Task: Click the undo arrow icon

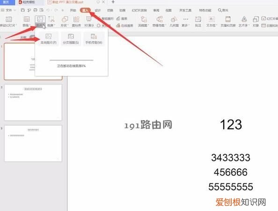Action: tap(48, 10)
